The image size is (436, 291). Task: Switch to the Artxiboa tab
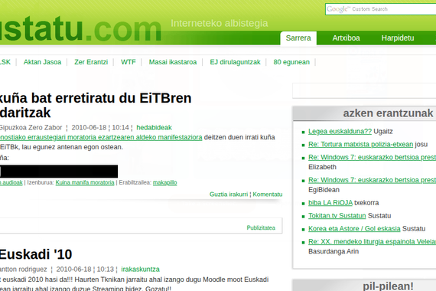coord(347,38)
